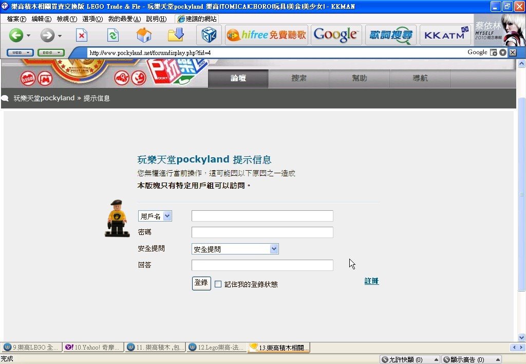Click the green Back arrow button
This screenshot has height=364, width=526.
[16, 35]
